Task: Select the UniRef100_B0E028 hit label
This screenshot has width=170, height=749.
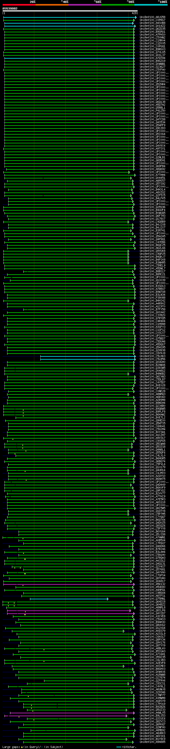Action: 152,385
